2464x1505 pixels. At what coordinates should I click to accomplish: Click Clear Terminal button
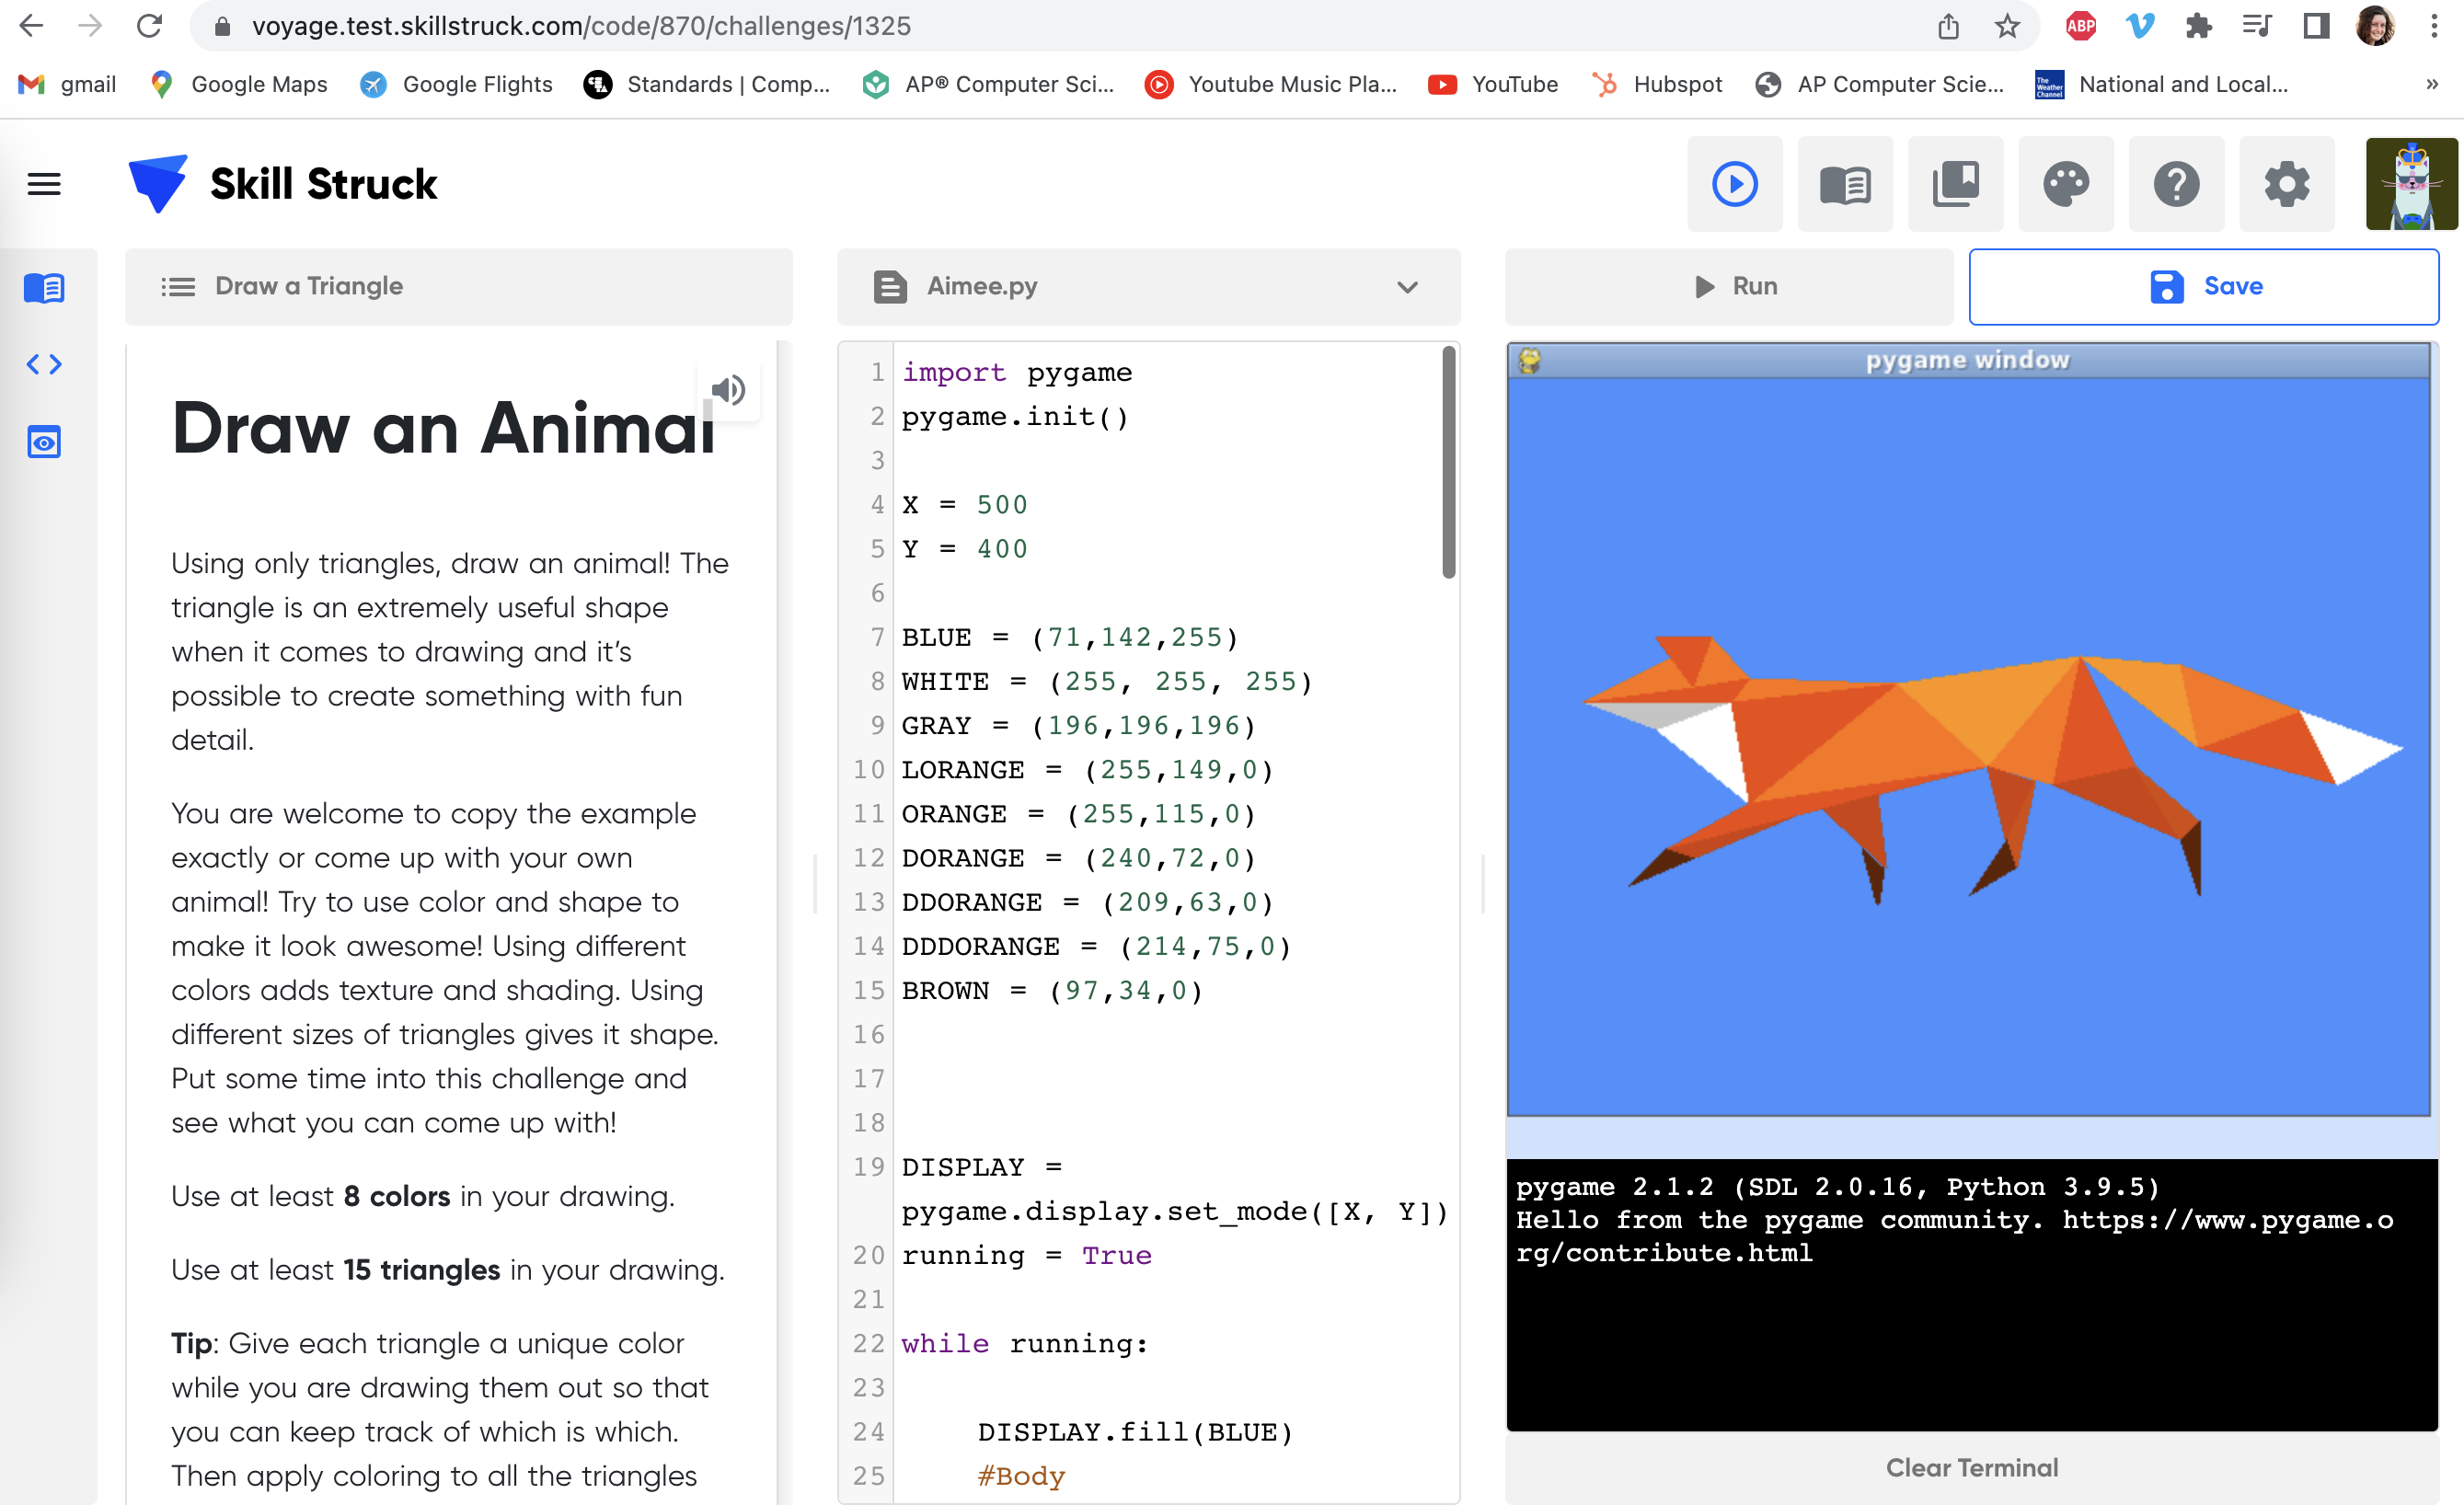(x=1972, y=1467)
